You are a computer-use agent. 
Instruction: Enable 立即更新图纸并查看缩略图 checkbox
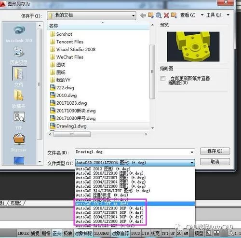point(163,79)
